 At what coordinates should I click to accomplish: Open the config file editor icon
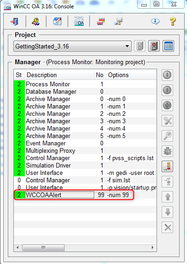click(x=57, y=21)
